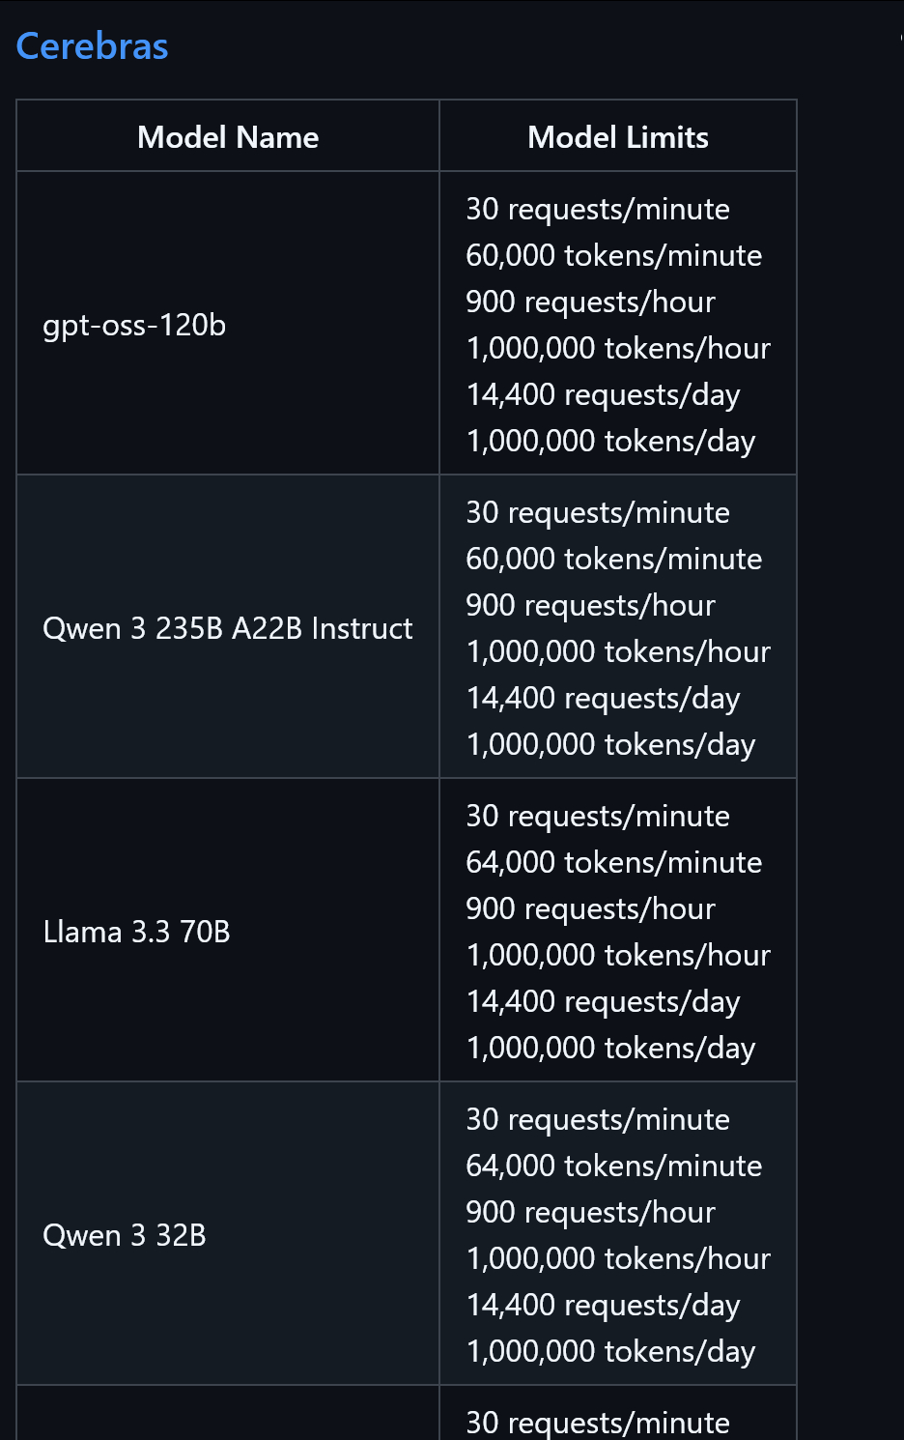This screenshot has width=904, height=1440.
Task: Click the Model Limits column header
Action: tap(618, 137)
